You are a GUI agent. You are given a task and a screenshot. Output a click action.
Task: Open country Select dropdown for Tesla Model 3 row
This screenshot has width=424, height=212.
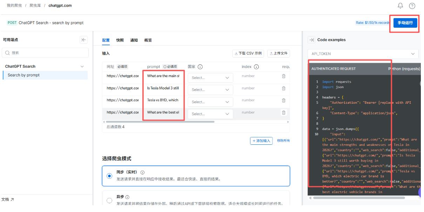(x=210, y=90)
